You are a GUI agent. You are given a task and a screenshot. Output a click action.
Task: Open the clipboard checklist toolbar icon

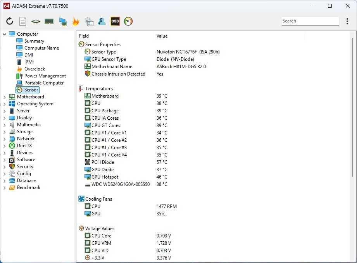[89, 21]
